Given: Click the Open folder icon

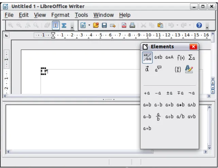Looking at the screenshot, I should click(96, 25).
